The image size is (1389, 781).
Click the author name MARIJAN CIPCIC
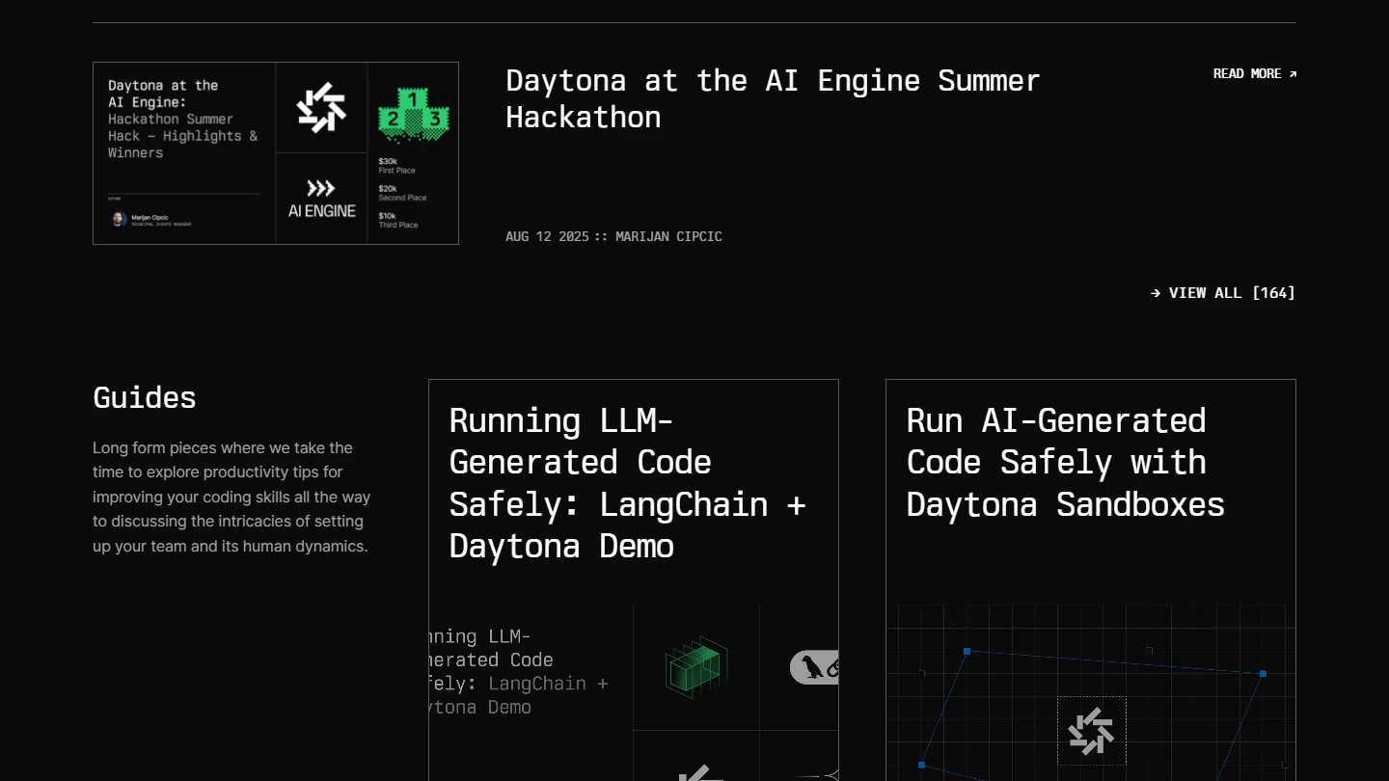[x=668, y=237]
